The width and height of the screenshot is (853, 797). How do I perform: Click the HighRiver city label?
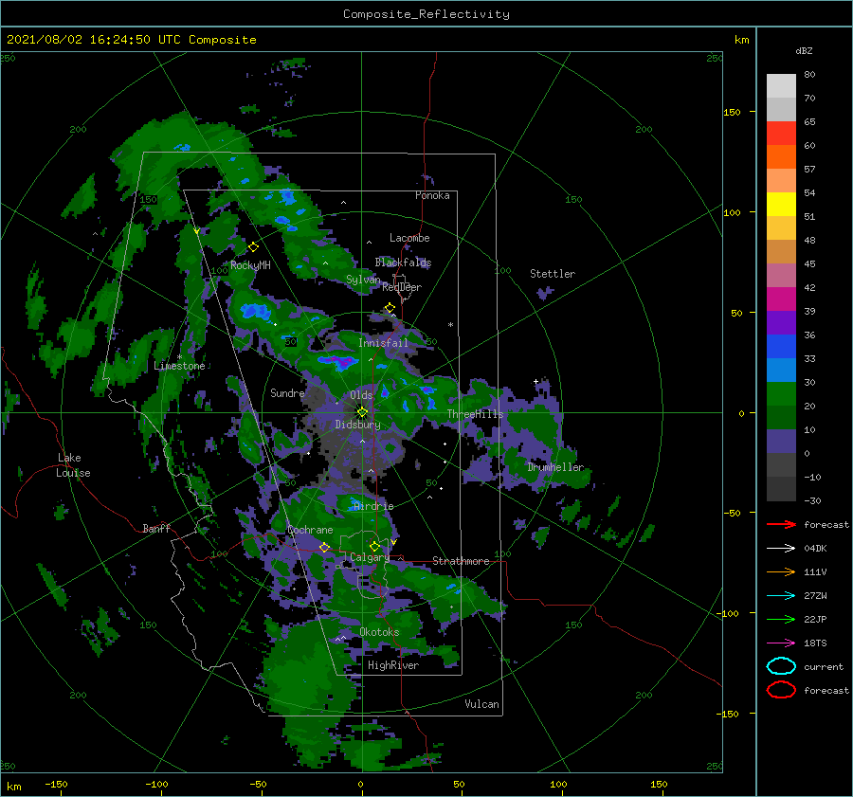click(x=393, y=665)
